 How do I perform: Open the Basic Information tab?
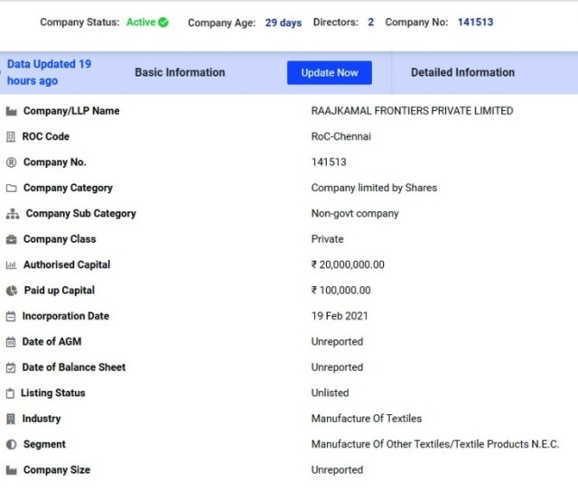180,72
